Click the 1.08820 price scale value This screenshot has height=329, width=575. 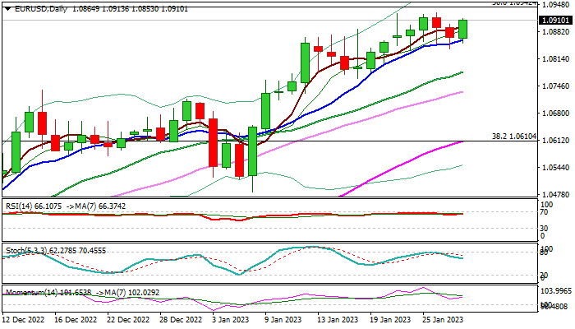[554, 32]
